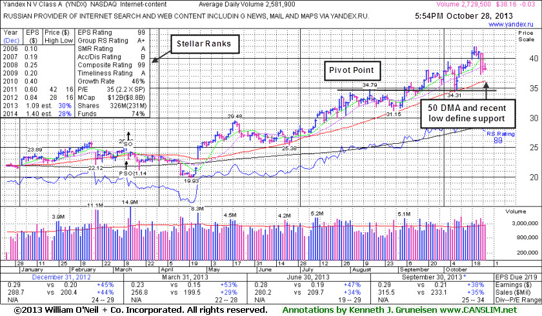Click the Group RS Rating label
Screen dimensions: 542x316
pyautogui.click(x=103, y=41)
